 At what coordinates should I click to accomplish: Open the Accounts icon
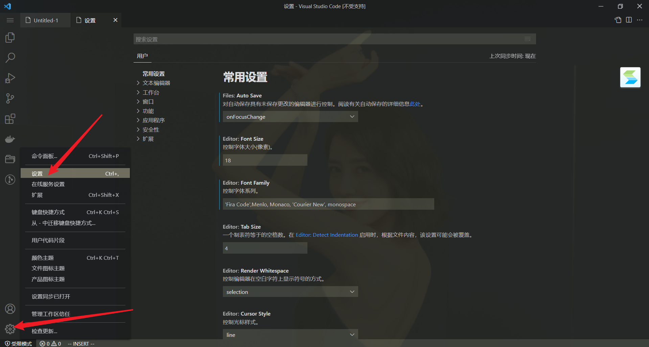point(10,308)
